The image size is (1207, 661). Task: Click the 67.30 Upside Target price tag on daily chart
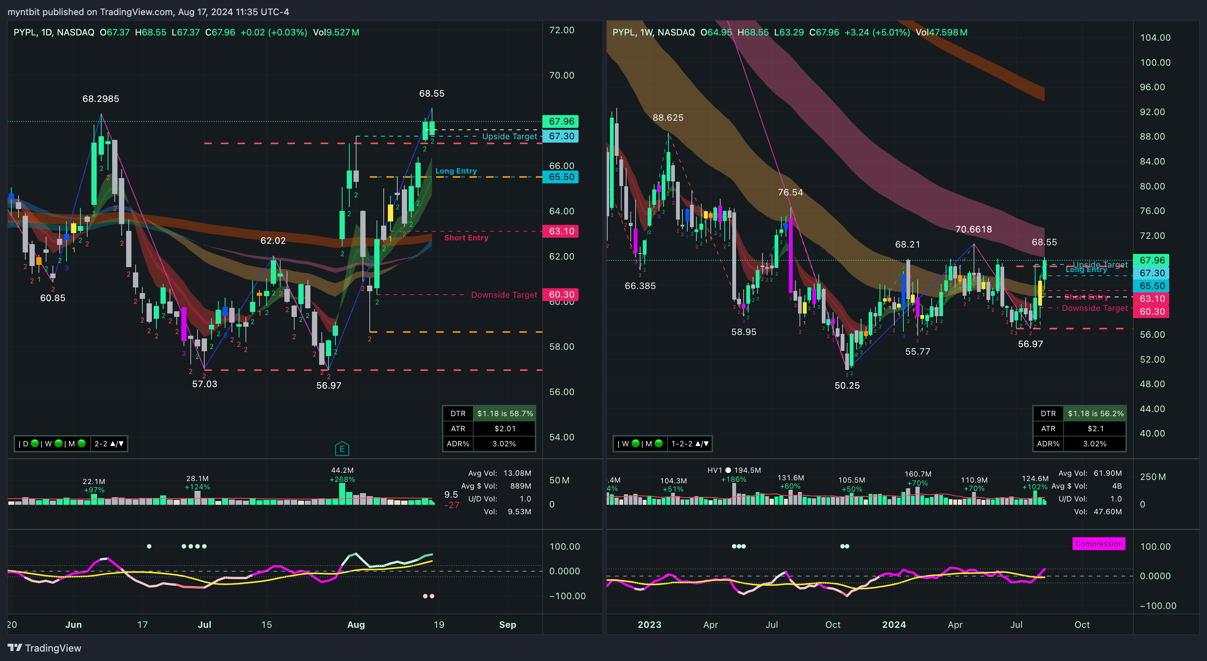560,136
